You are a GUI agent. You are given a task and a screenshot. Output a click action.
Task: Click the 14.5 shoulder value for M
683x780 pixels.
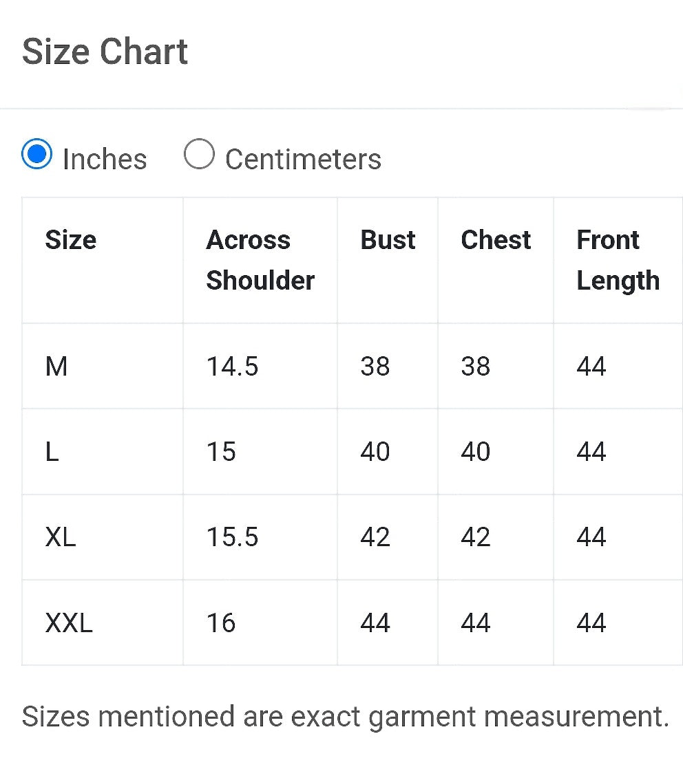(x=233, y=367)
